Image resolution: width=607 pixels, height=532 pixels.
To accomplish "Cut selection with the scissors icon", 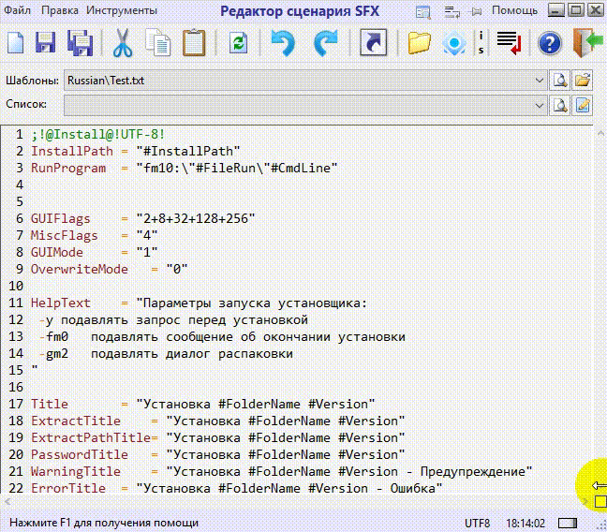I will click(123, 42).
